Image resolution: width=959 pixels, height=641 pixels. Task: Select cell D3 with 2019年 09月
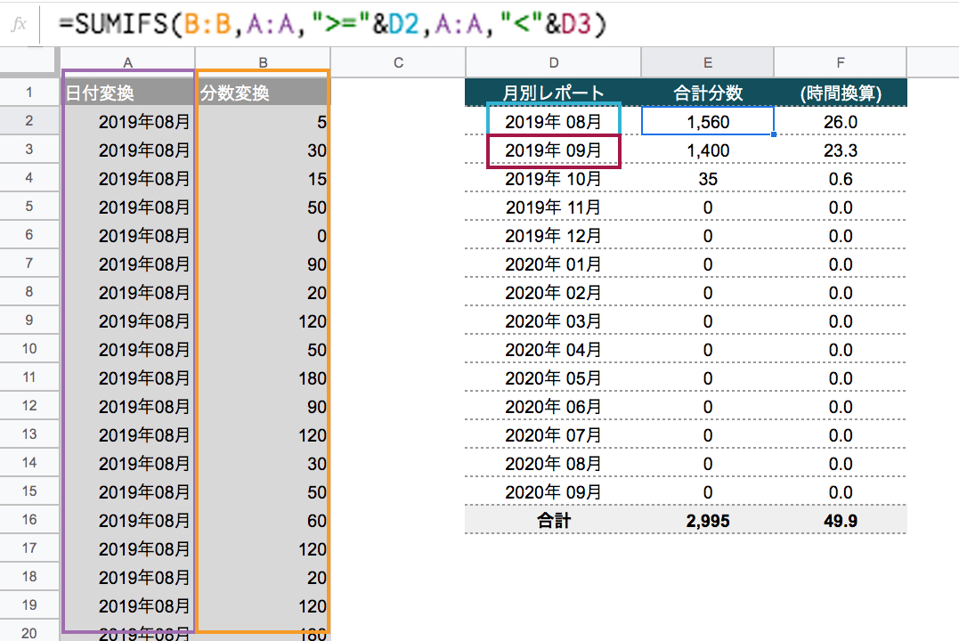(x=554, y=150)
